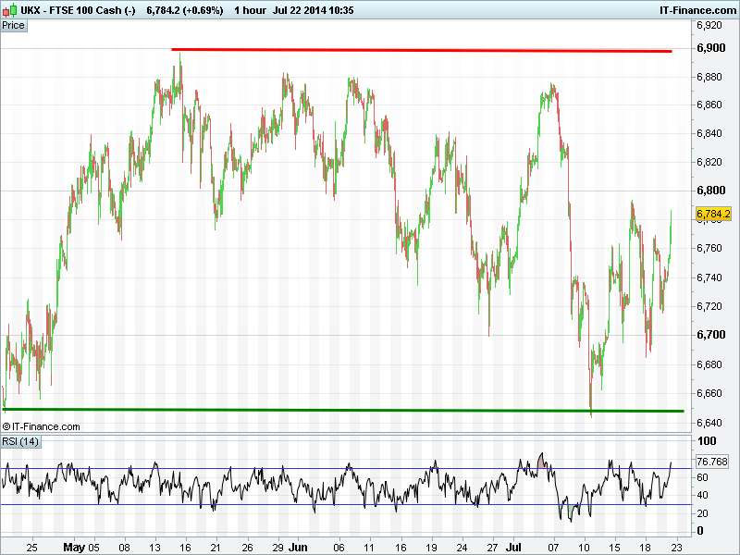The height and width of the screenshot is (555, 740).
Task: Click the RSI axis label 0
Action: [x=700, y=531]
